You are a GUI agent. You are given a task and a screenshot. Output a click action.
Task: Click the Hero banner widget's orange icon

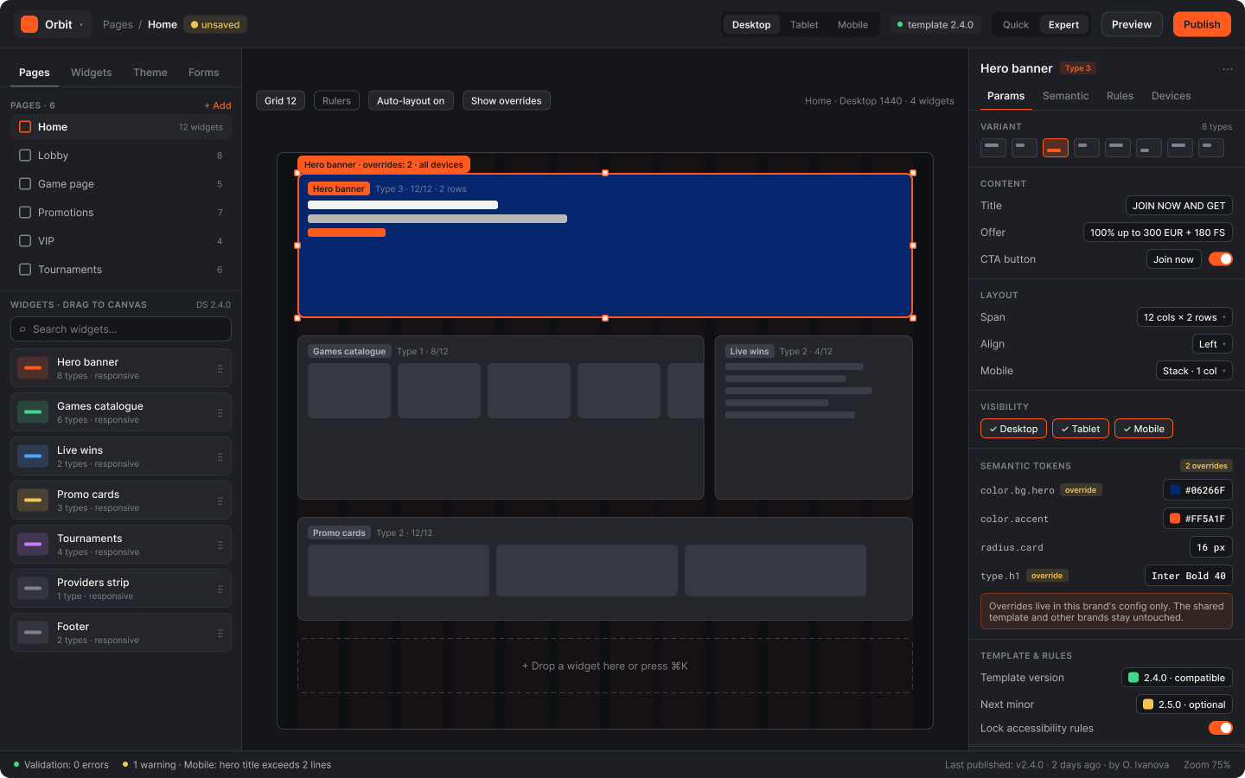33,368
